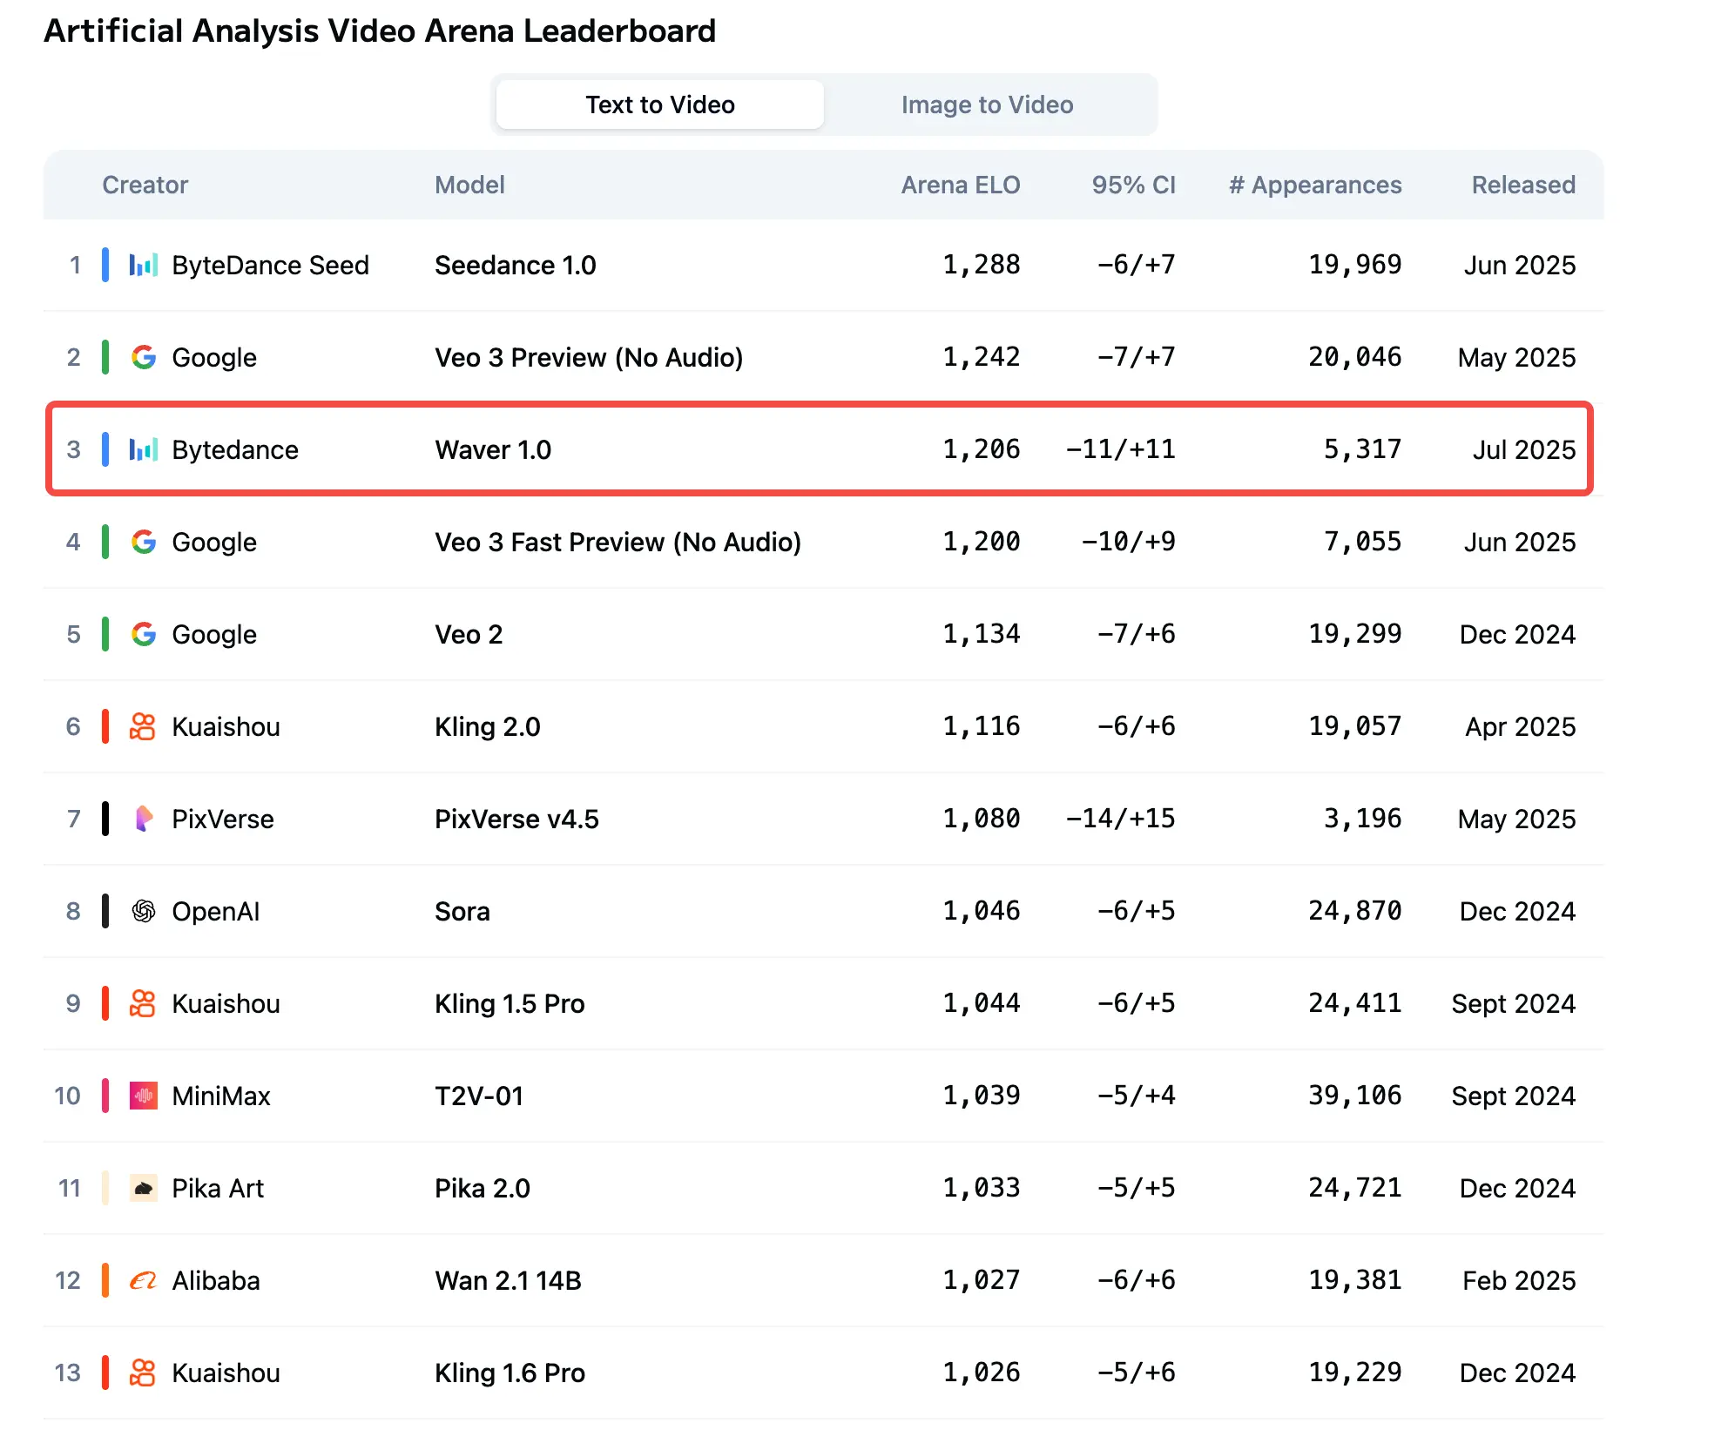Viewport: 1728px width, 1430px height.
Task: Click the PixVerse creator name
Action: [222, 819]
